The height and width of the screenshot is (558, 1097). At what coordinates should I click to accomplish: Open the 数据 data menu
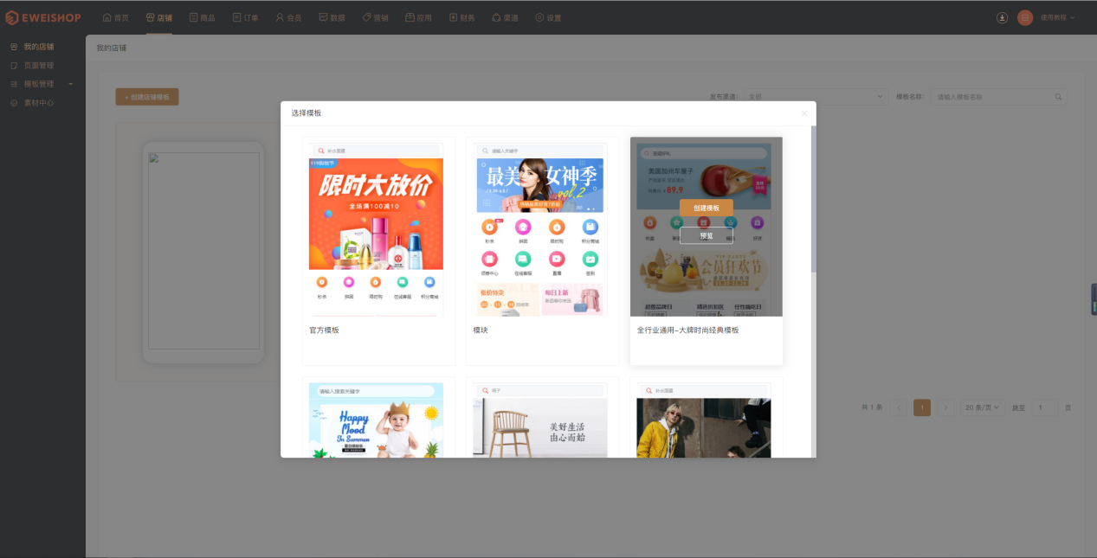[x=332, y=17]
